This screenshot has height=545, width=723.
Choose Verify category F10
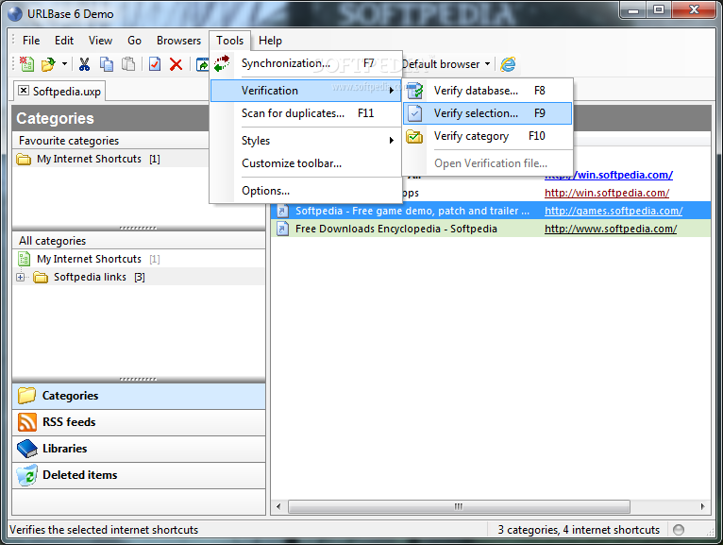[x=487, y=136]
